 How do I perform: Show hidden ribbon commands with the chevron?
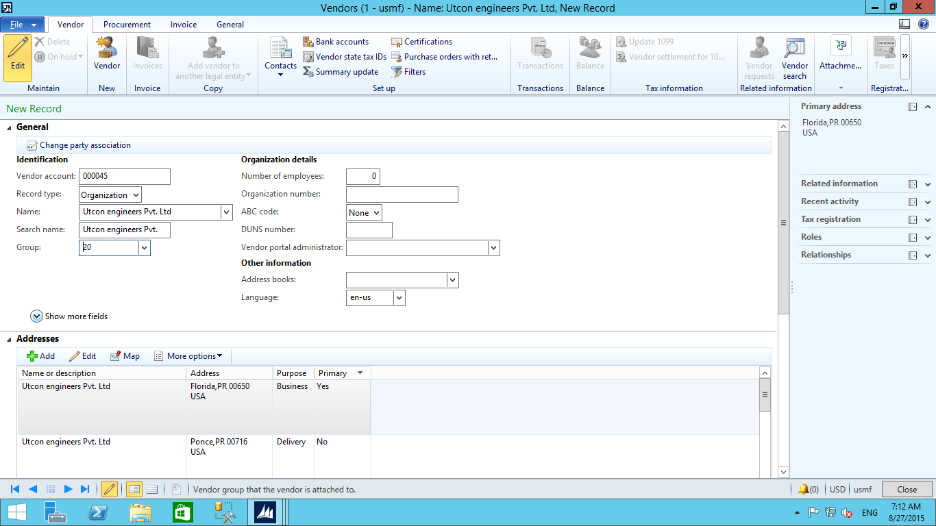click(905, 56)
